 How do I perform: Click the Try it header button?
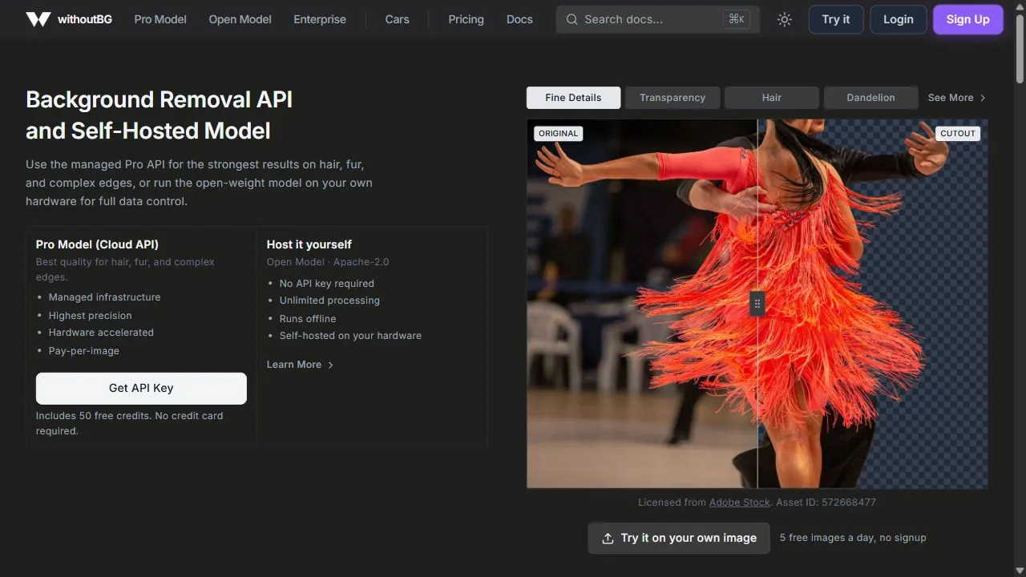point(835,19)
